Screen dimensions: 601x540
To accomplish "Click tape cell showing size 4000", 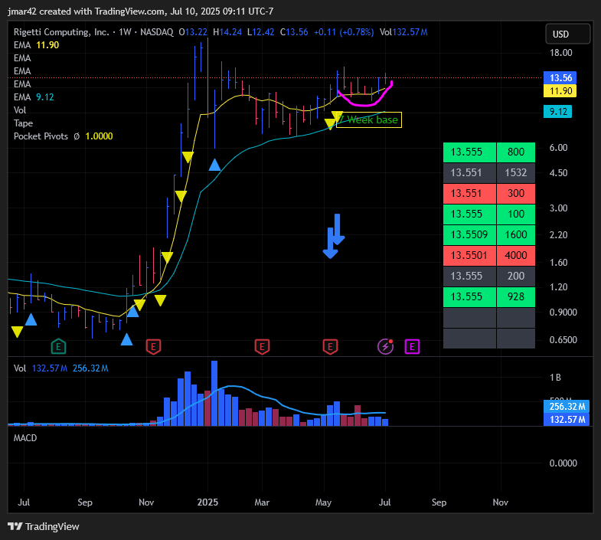I will coord(516,255).
